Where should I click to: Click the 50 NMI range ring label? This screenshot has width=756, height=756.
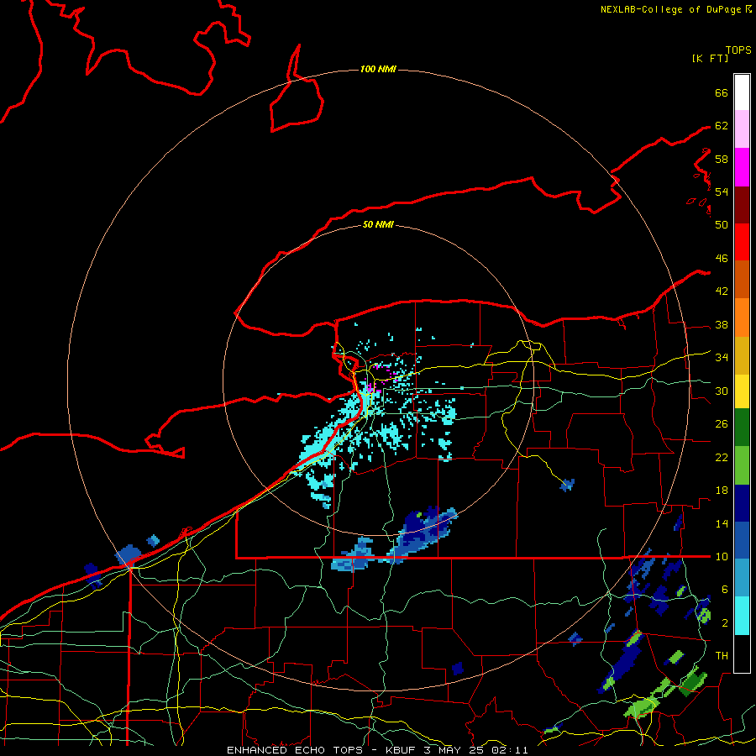(378, 224)
